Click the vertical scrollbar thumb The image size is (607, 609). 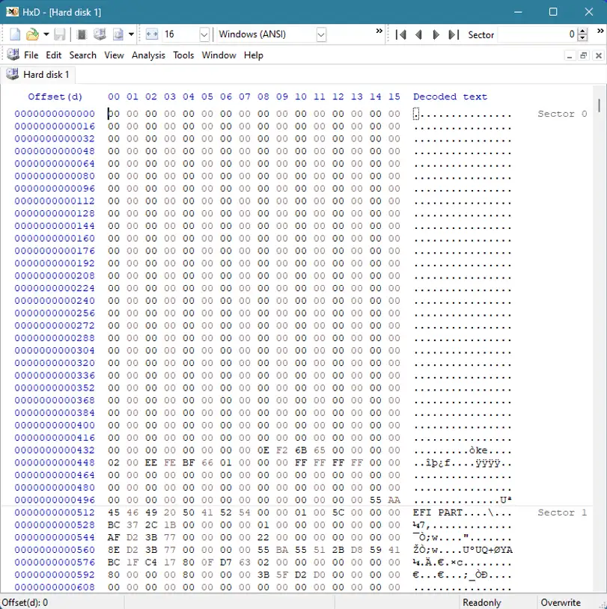point(599,105)
